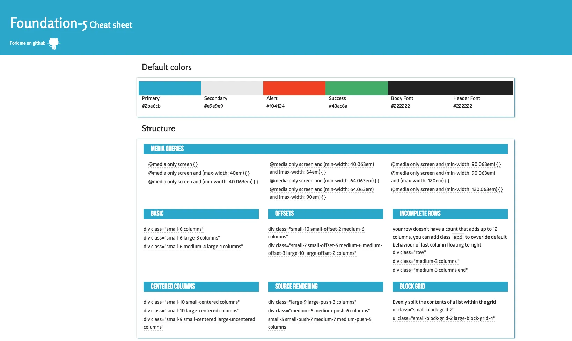Click the Body Font dark swatch
This screenshot has height=341, width=572.
pyautogui.click(x=419, y=88)
